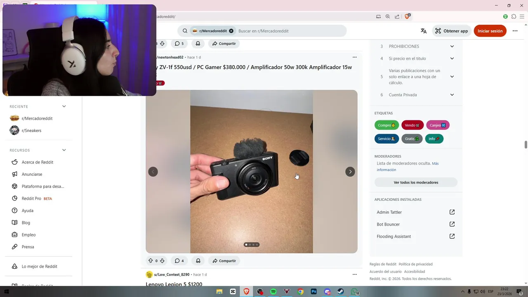Open Admin Tattler external link icon

coord(452,212)
